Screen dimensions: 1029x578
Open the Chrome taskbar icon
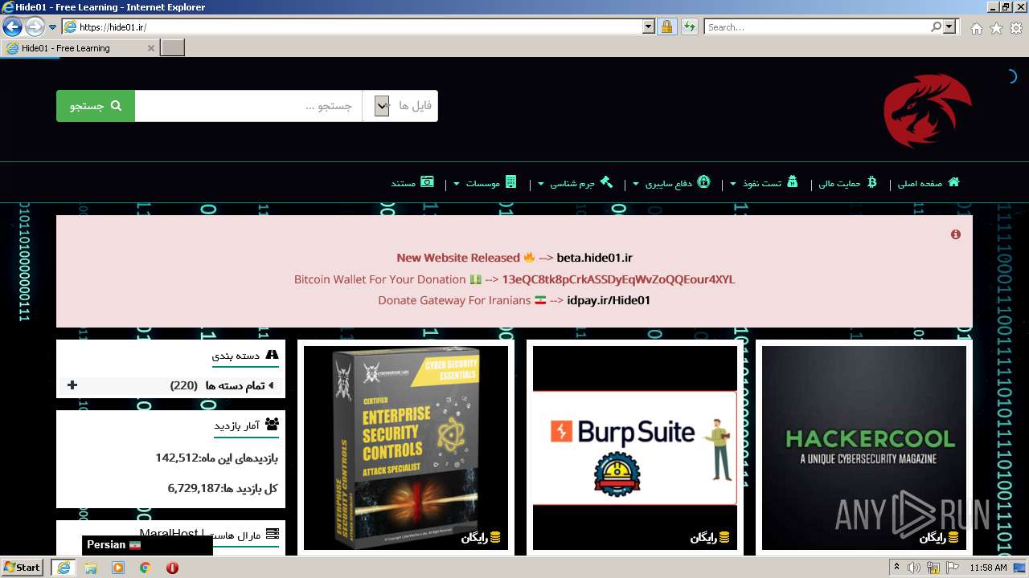pos(146,568)
